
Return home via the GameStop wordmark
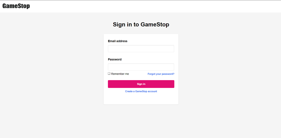click(16, 6)
